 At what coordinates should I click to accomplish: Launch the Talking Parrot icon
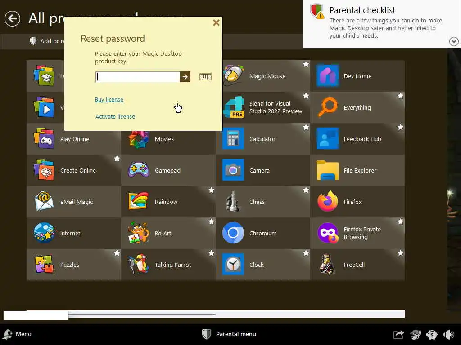(139, 264)
